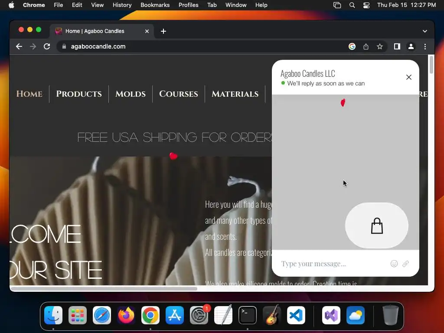
Task: Share this page via the share icon
Action: tap(366, 46)
